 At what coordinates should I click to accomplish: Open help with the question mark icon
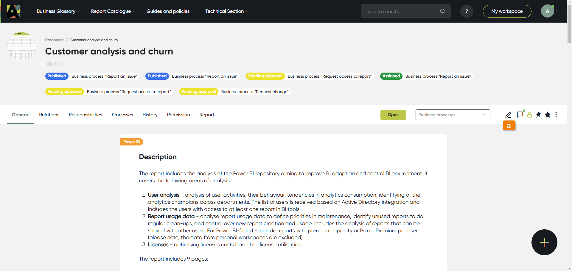(467, 11)
